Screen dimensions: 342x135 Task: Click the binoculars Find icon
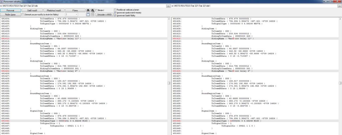pos(88,11)
